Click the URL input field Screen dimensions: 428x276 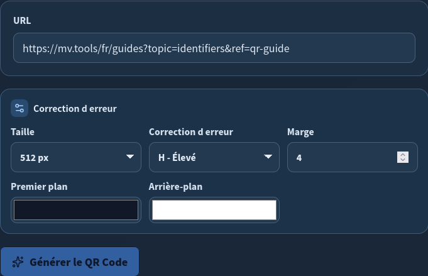pyautogui.click(x=214, y=48)
